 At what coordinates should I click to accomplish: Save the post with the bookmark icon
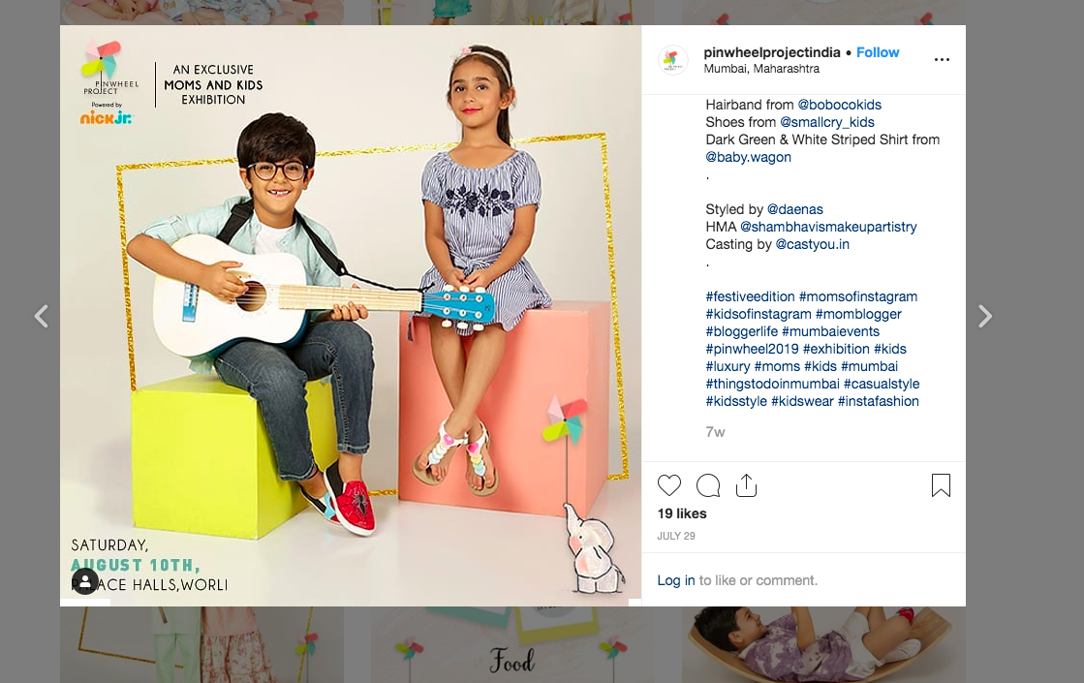coord(941,485)
